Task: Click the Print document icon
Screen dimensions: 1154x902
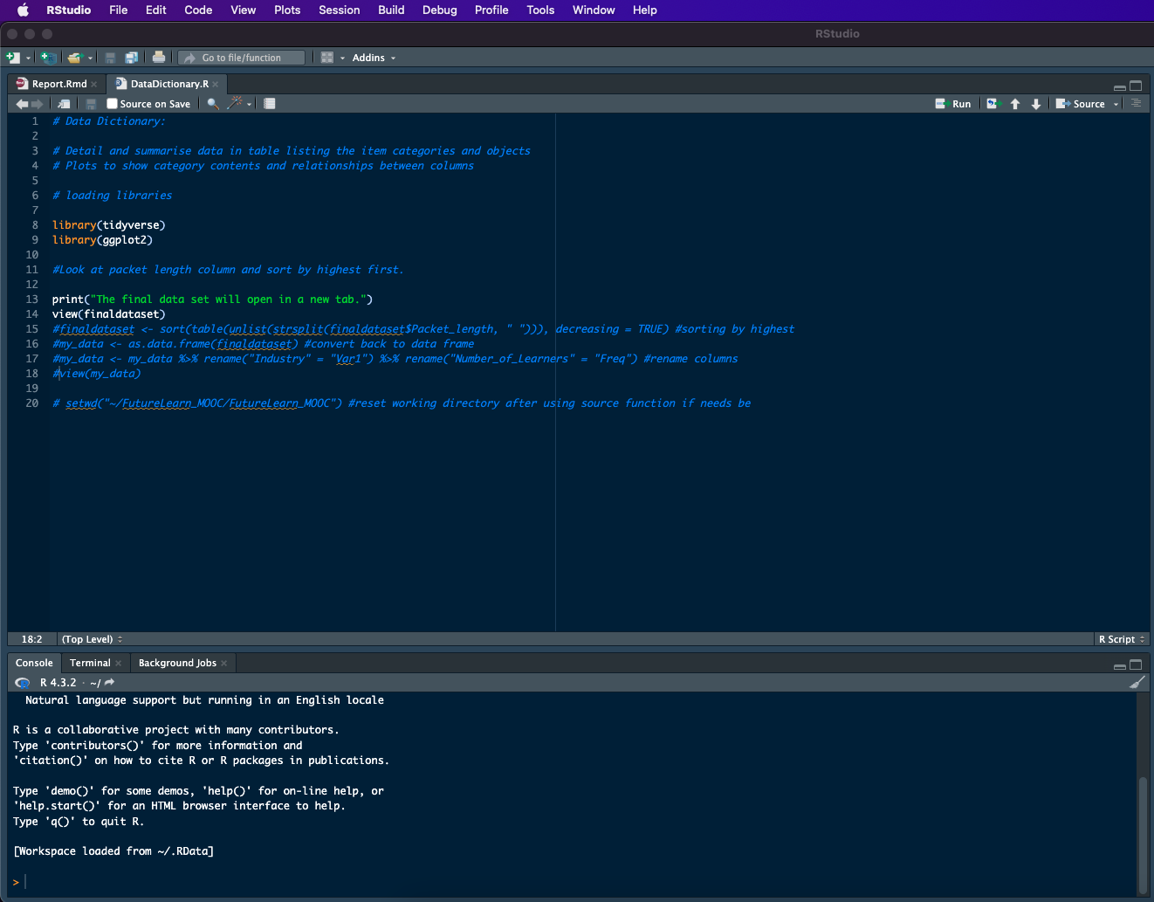Action: click(159, 58)
